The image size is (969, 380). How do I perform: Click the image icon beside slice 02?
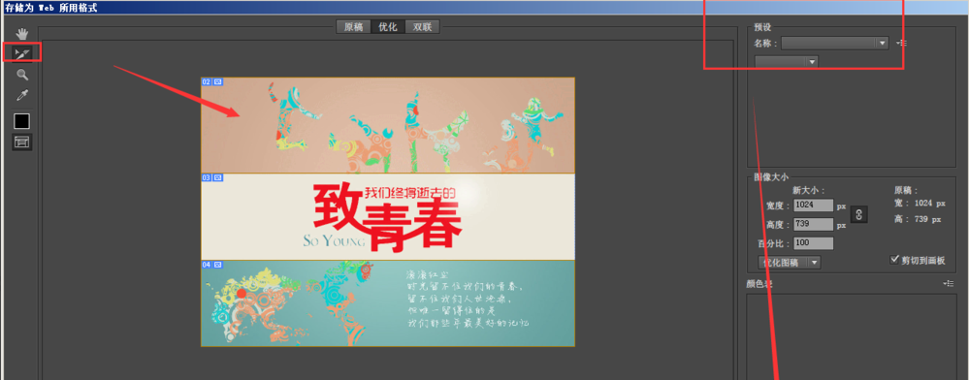coord(218,80)
